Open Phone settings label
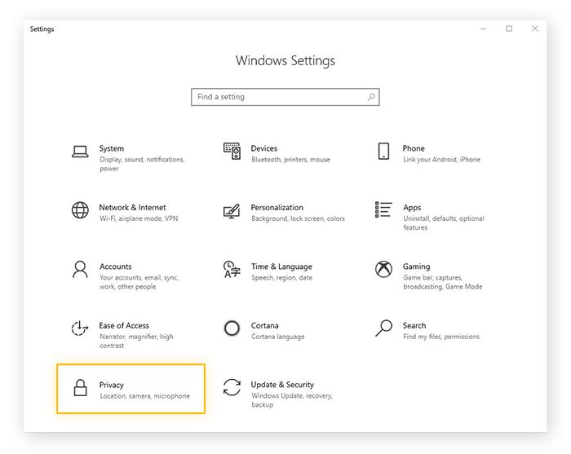 [414, 148]
